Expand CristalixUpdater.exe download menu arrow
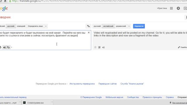Image resolution: width=187 pixels, height=105 pixels. (52, 102)
